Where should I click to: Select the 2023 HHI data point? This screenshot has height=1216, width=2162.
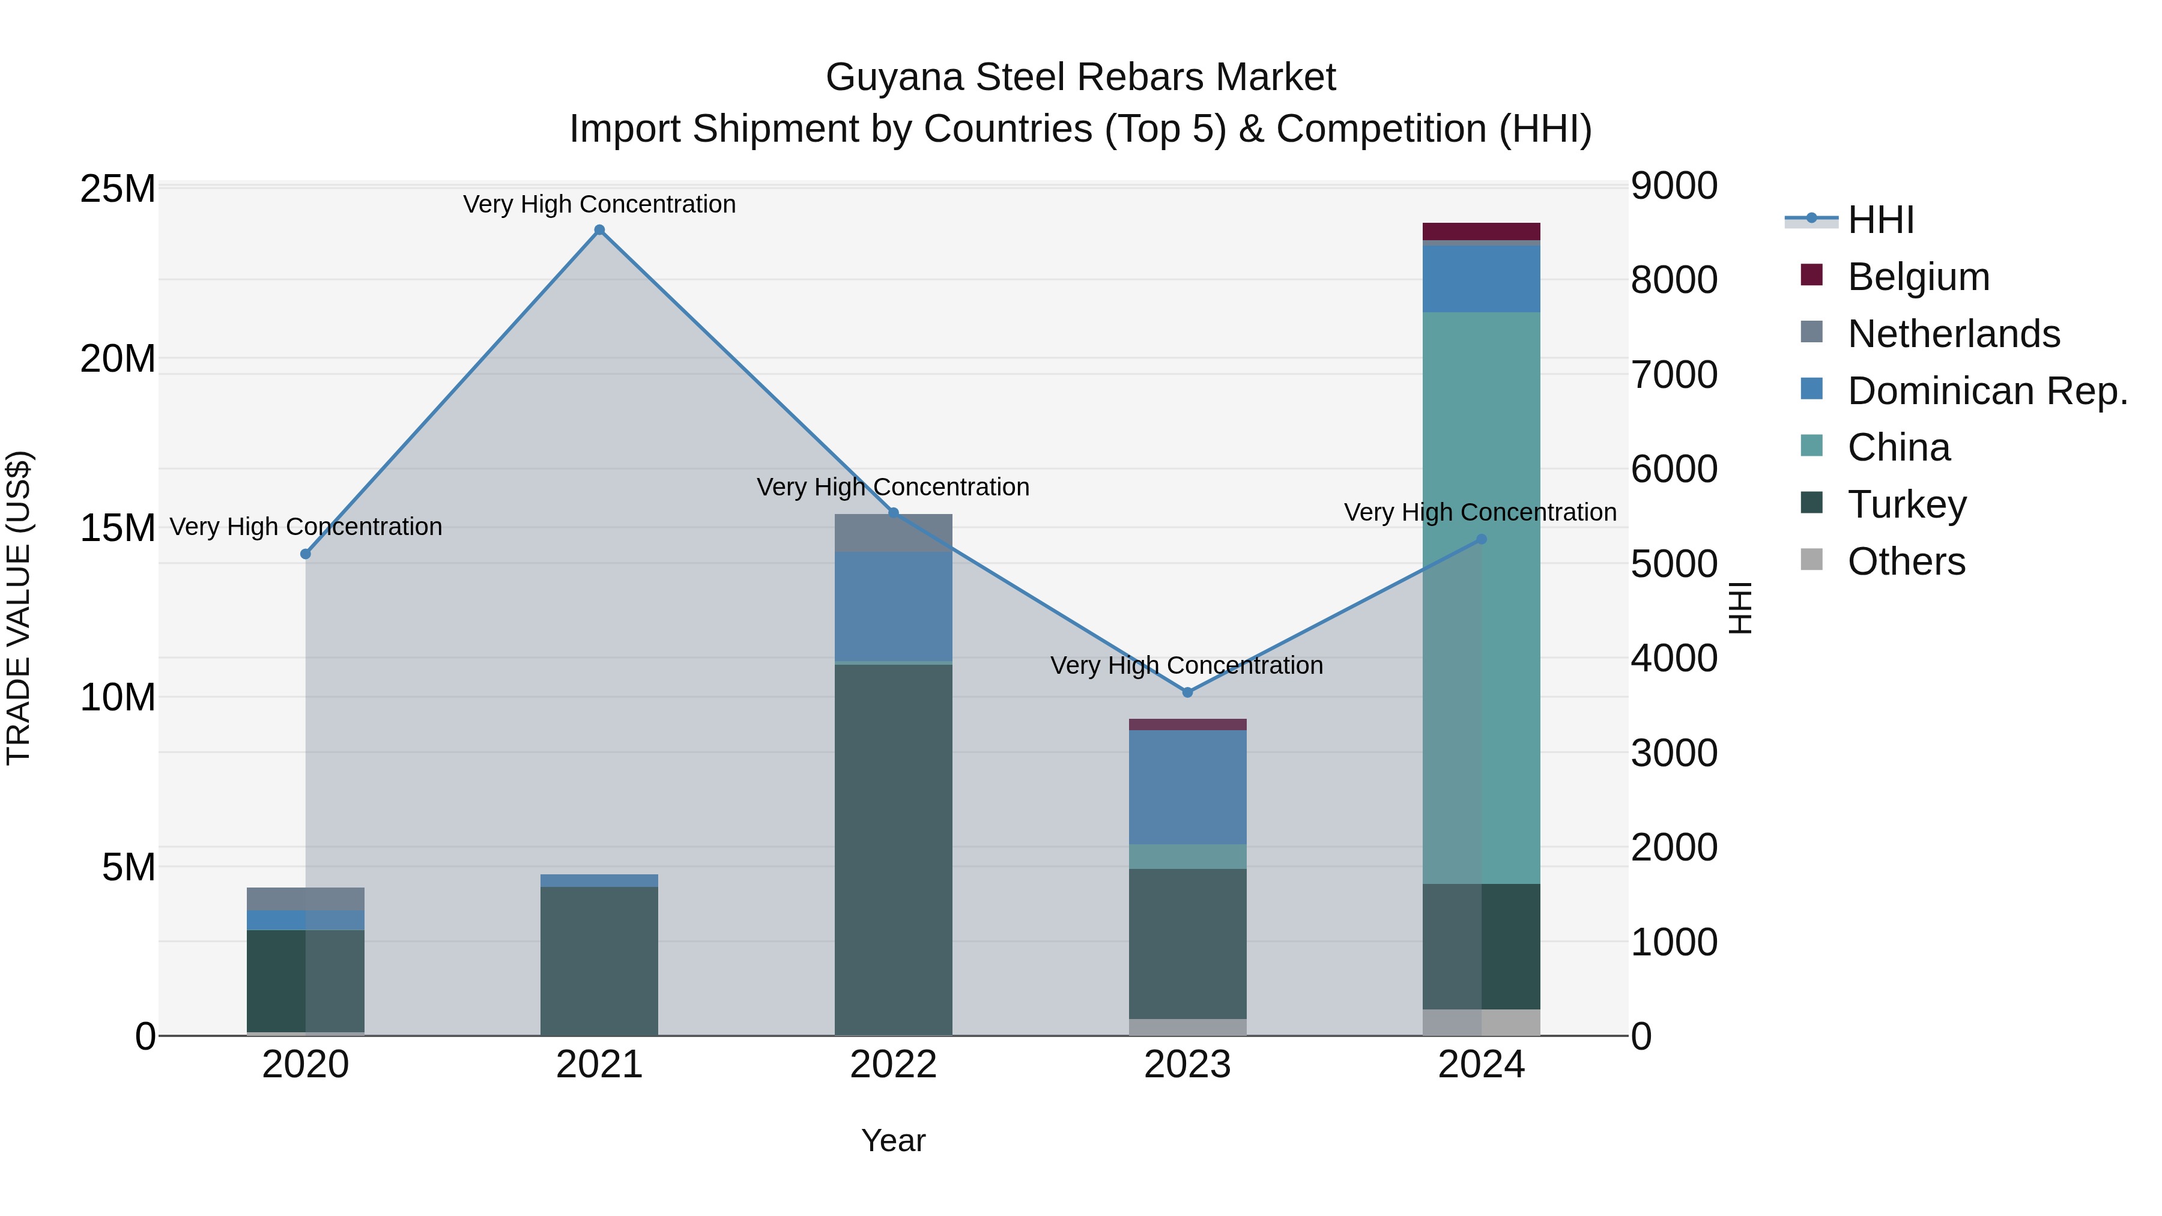coord(1187,692)
